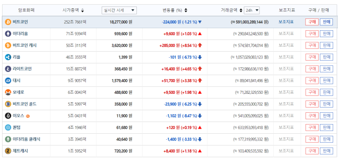
Task: Click the Zcash (제트캐시) coin icon
Action: (8, 151)
